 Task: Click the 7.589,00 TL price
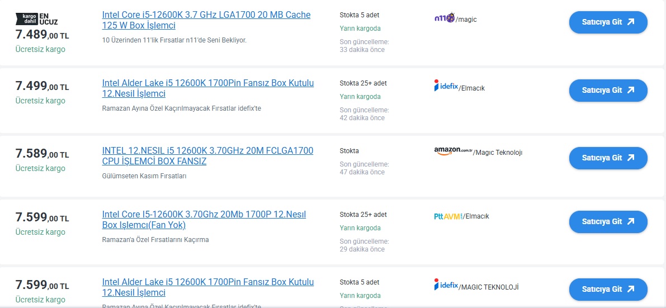pos(42,154)
